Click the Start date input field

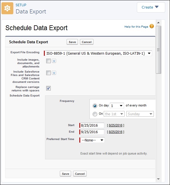pos(92,125)
